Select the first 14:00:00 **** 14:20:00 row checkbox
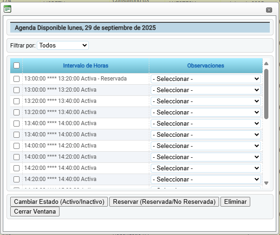The width and height of the screenshot is (280, 235). pos(16,146)
